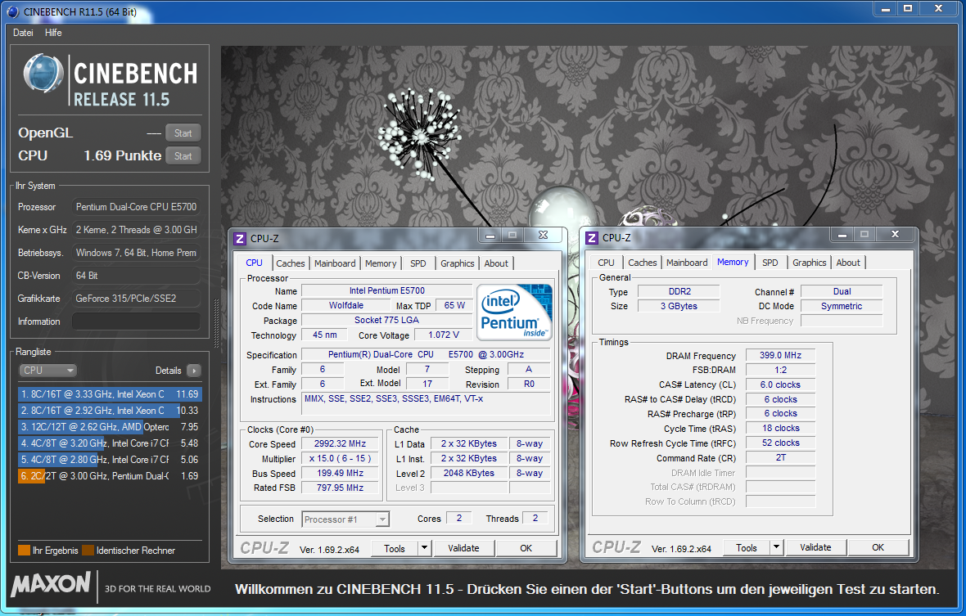Viewport: 966px width, 616px height.
Task: Open the Processor #1 selection dropdown
Action: (345, 519)
